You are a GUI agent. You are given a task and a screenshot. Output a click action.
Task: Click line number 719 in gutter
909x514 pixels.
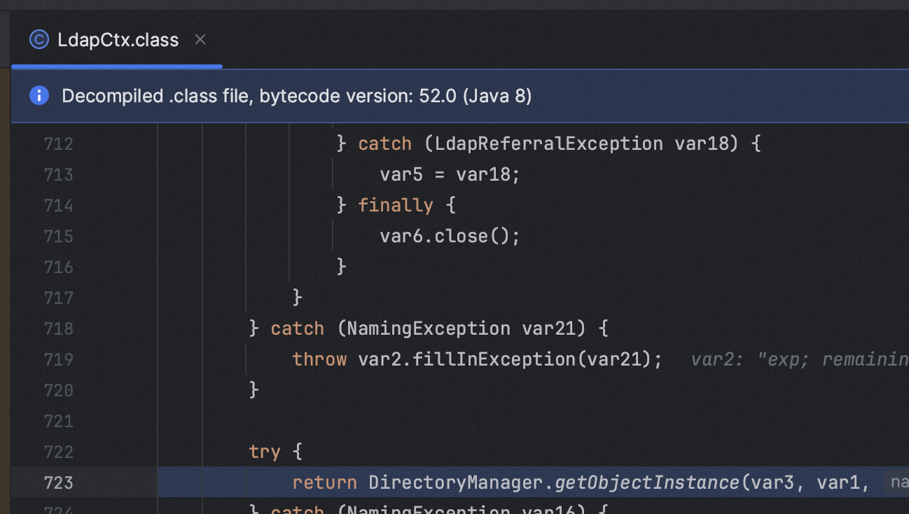pyautogui.click(x=58, y=359)
